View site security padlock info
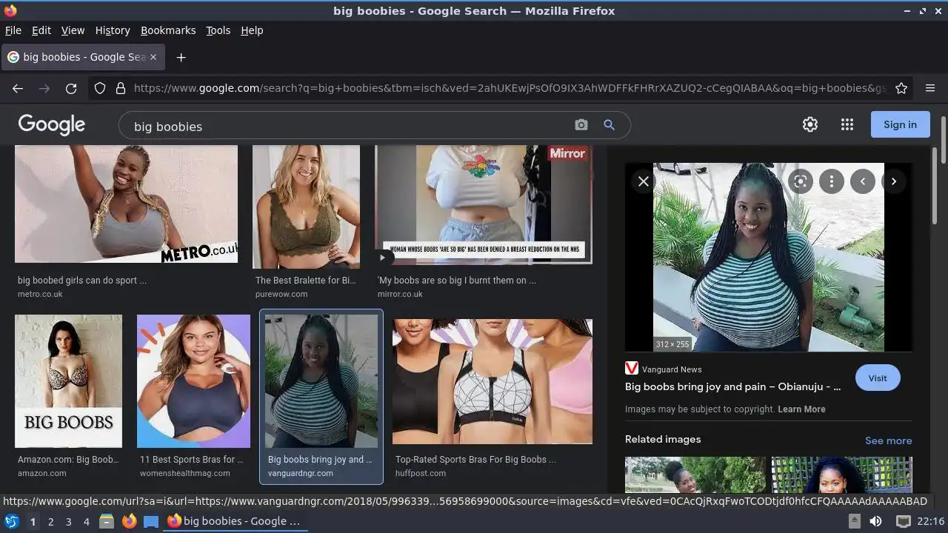The height and width of the screenshot is (533, 948). (x=121, y=88)
